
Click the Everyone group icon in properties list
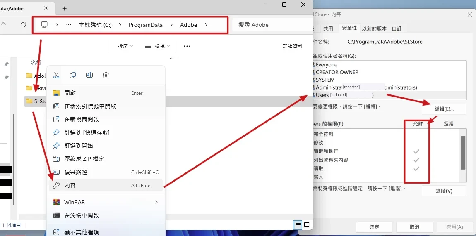point(314,64)
